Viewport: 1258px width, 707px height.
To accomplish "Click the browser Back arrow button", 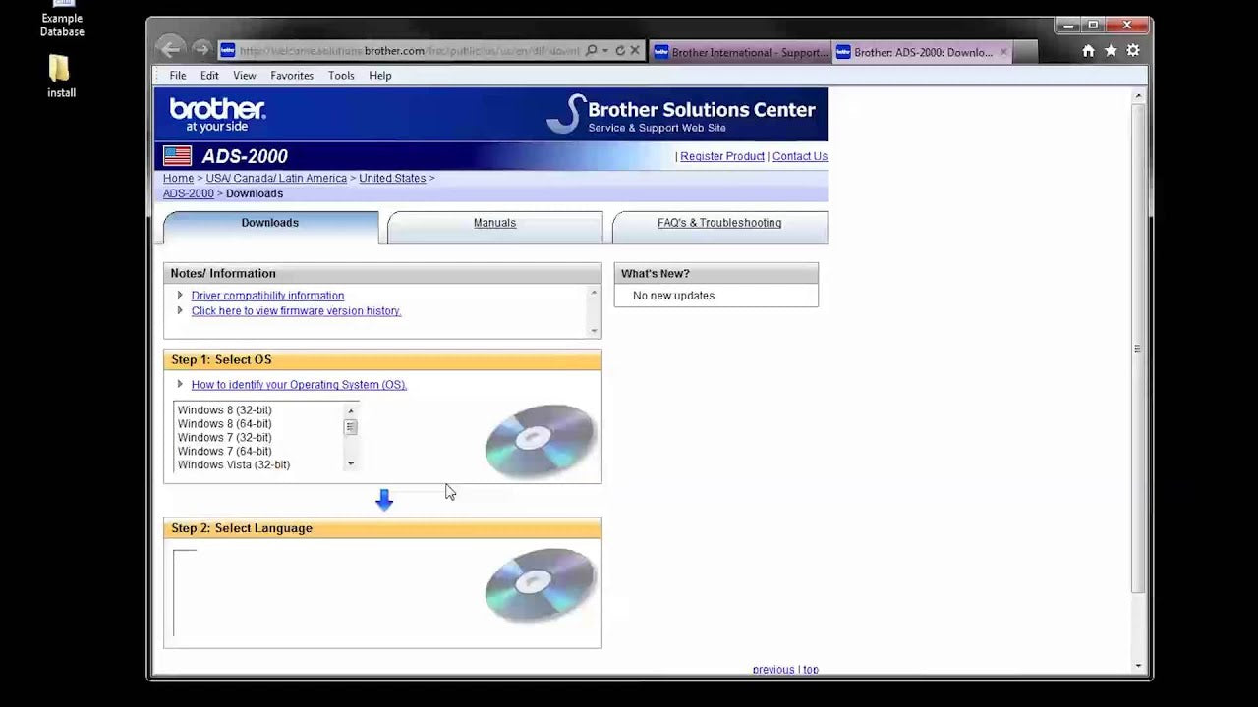I will click(170, 49).
